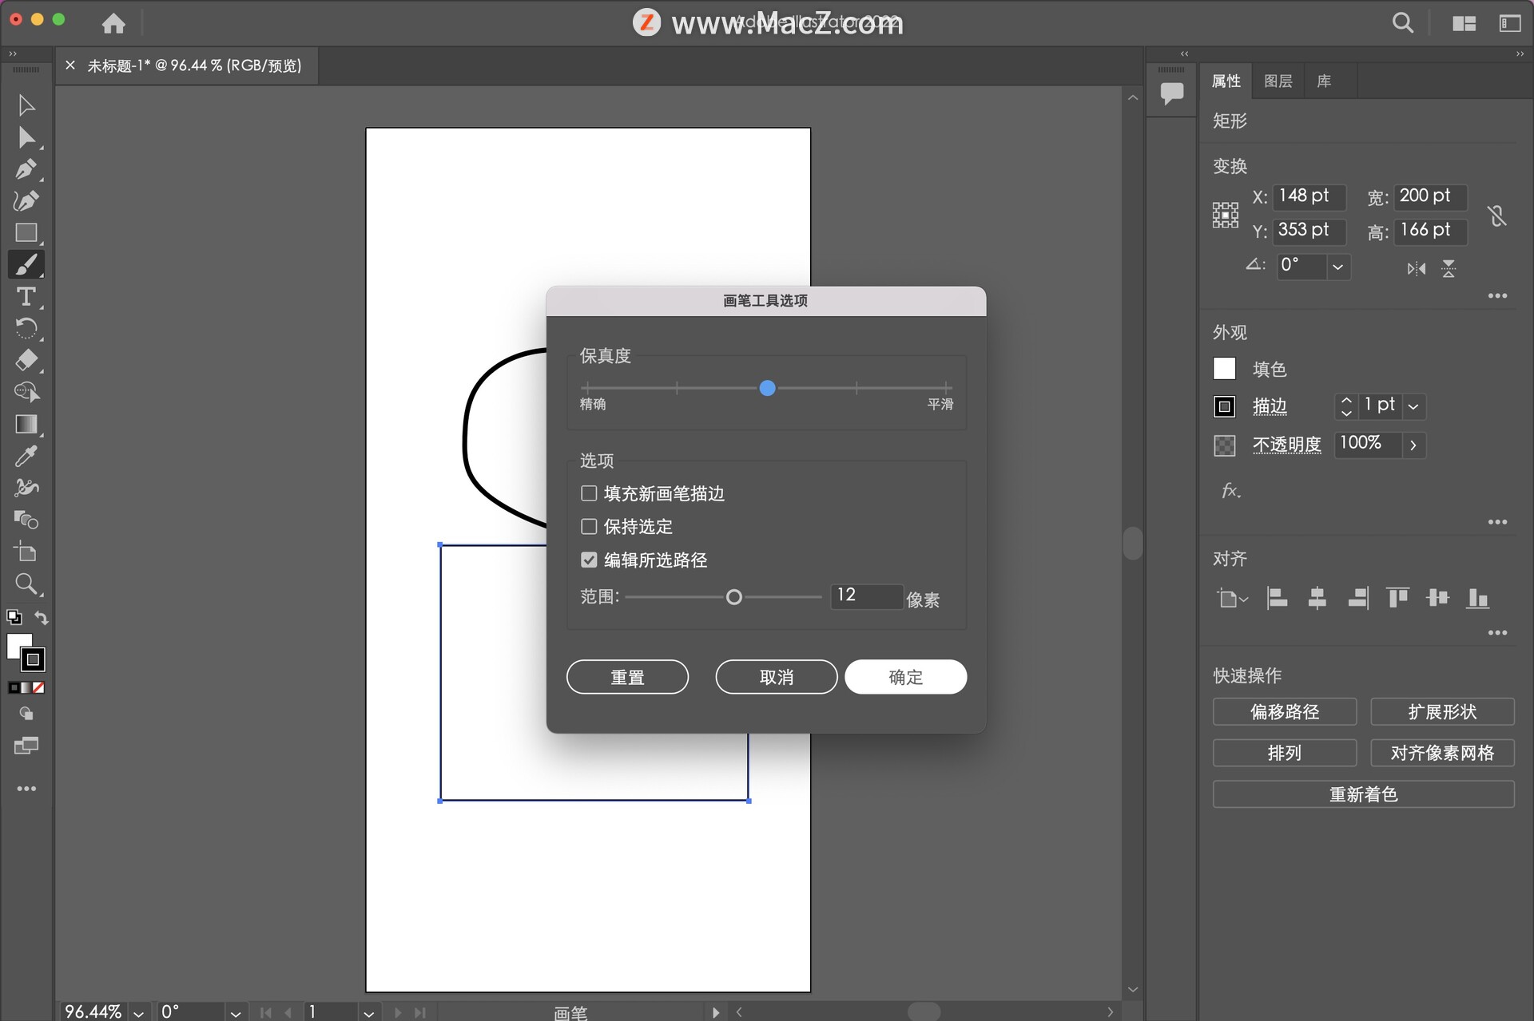Open the rotation angle dropdown
The height and width of the screenshot is (1021, 1534).
1338,267
